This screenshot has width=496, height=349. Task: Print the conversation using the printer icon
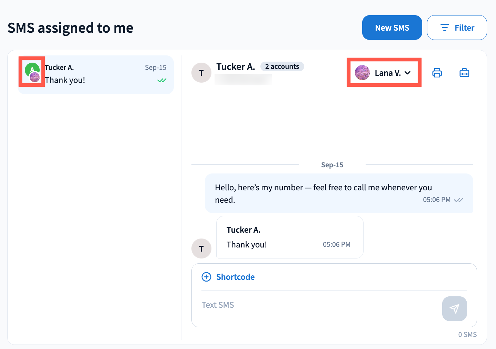click(437, 73)
